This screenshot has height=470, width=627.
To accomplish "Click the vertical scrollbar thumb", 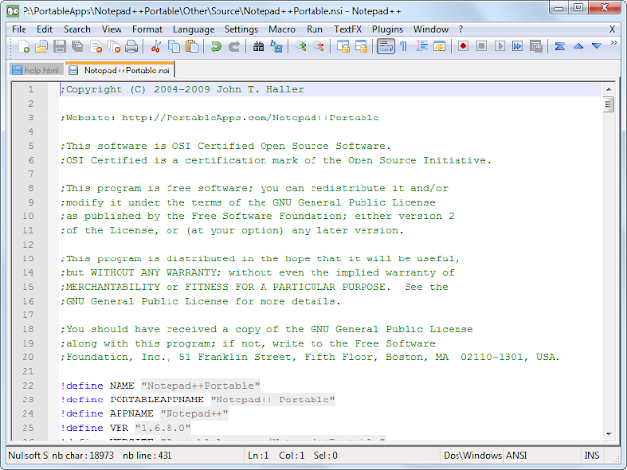I will 608,105.
